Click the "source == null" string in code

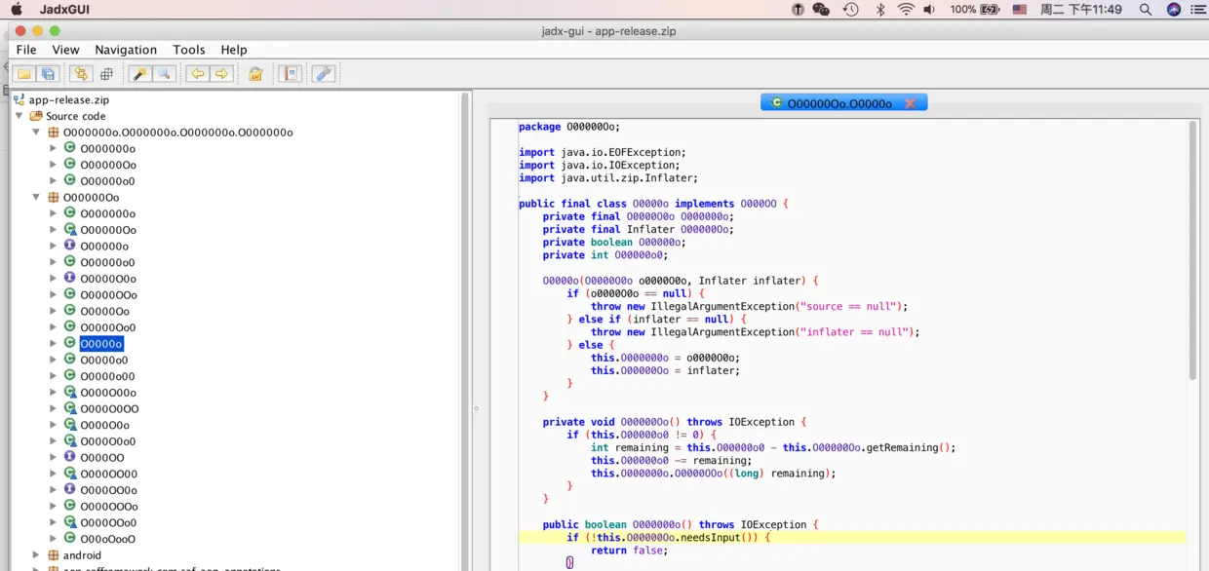click(x=848, y=306)
